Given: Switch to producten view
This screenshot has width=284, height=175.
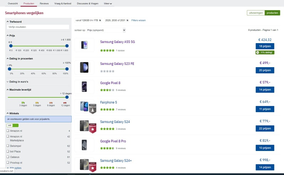Looking at the screenshot, I should click(272, 13).
